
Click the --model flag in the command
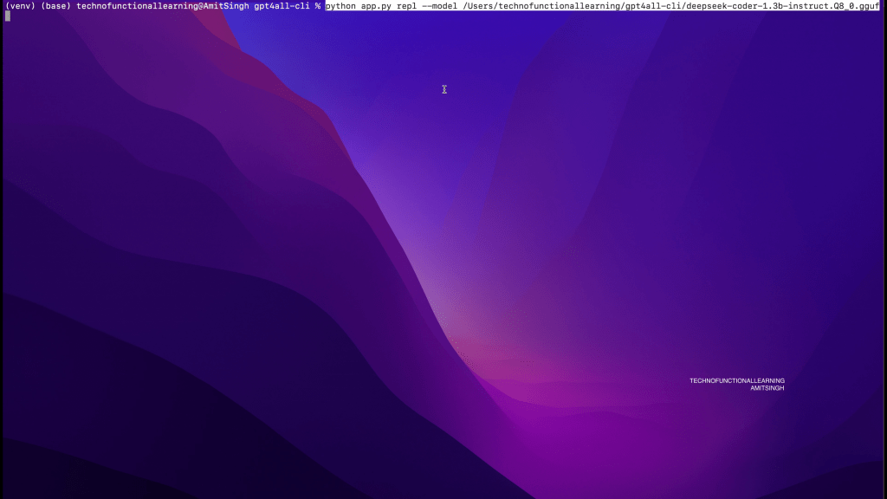(439, 6)
